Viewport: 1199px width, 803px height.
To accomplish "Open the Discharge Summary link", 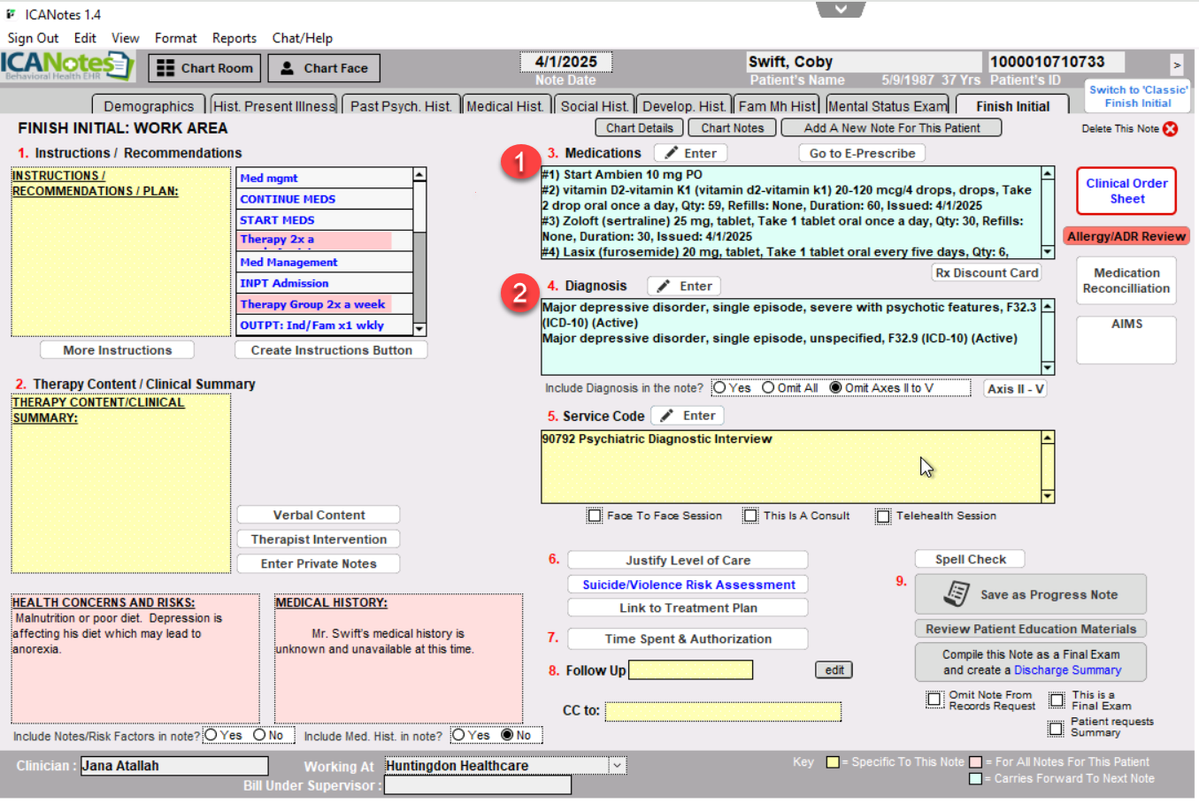I will pyautogui.click(x=1067, y=670).
